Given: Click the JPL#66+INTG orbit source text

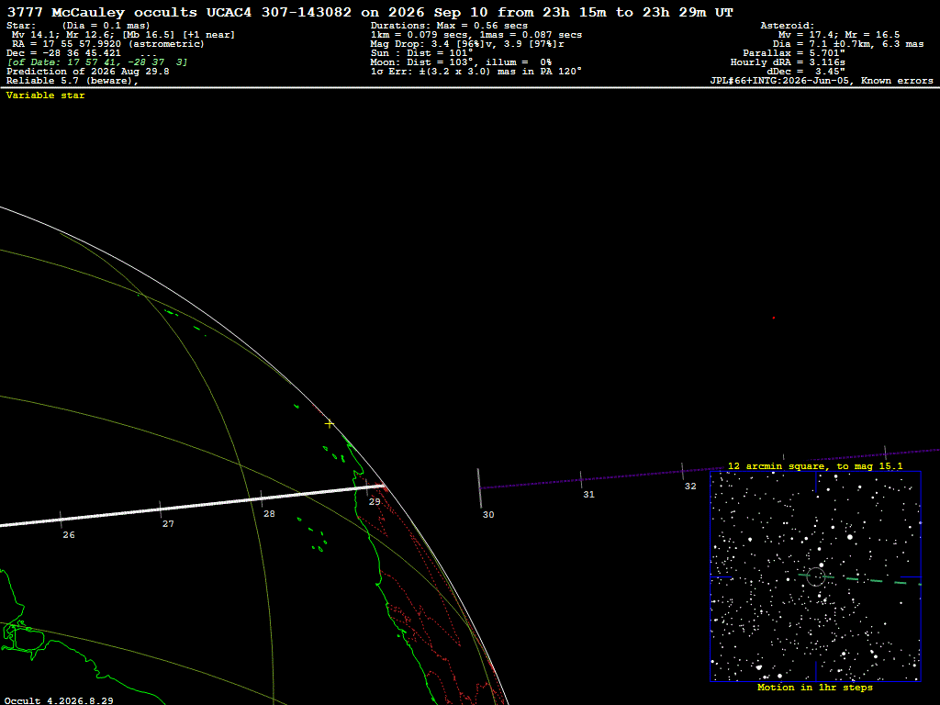Looking at the screenshot, I should coord(822,81).
